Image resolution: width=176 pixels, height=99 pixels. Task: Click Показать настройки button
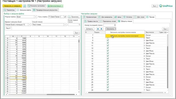coord(37,6)
